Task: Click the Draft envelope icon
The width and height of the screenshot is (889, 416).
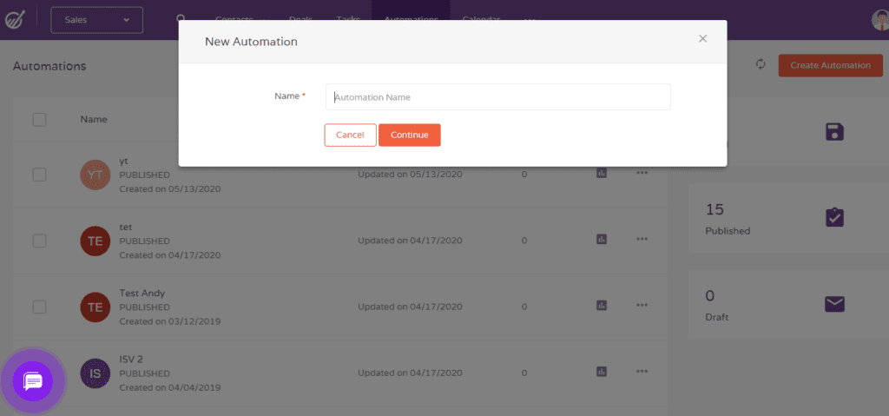Action: click(834, 304)
